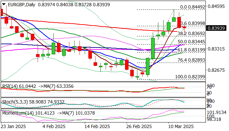Click the Stoch(5,3,3) indicator label
Viewport: 229px width, 131px height.
(15, 102)
